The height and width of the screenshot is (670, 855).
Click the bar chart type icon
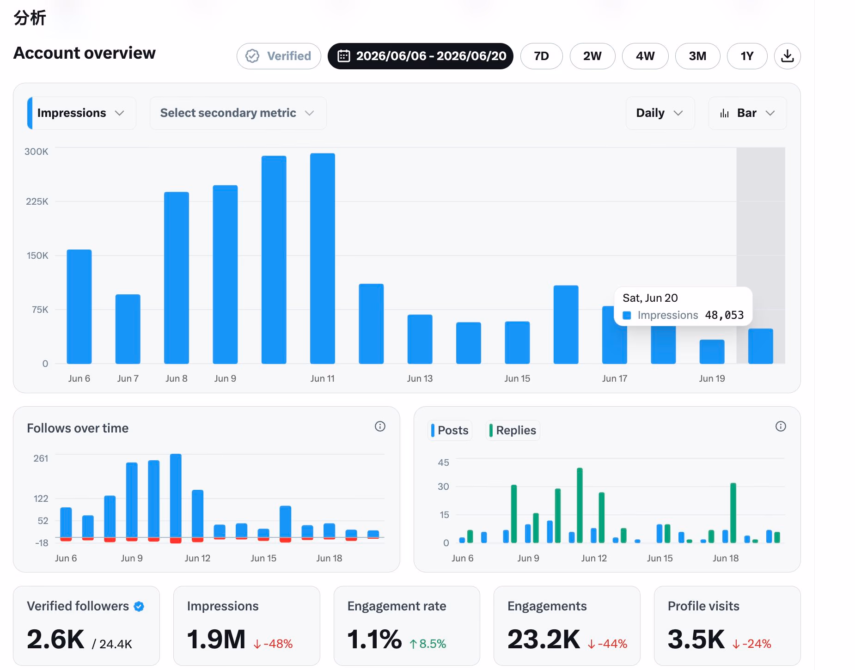click(724, 113)
